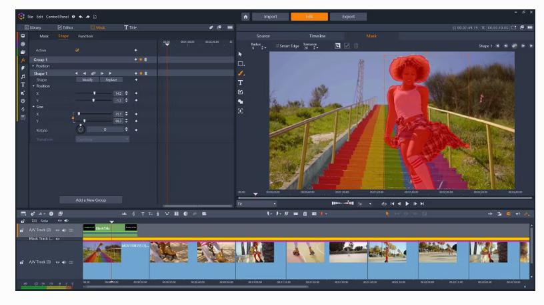This screenshot has height=305, width=544.
Task: Collapse the Size section
Action: tap(33, 107)
